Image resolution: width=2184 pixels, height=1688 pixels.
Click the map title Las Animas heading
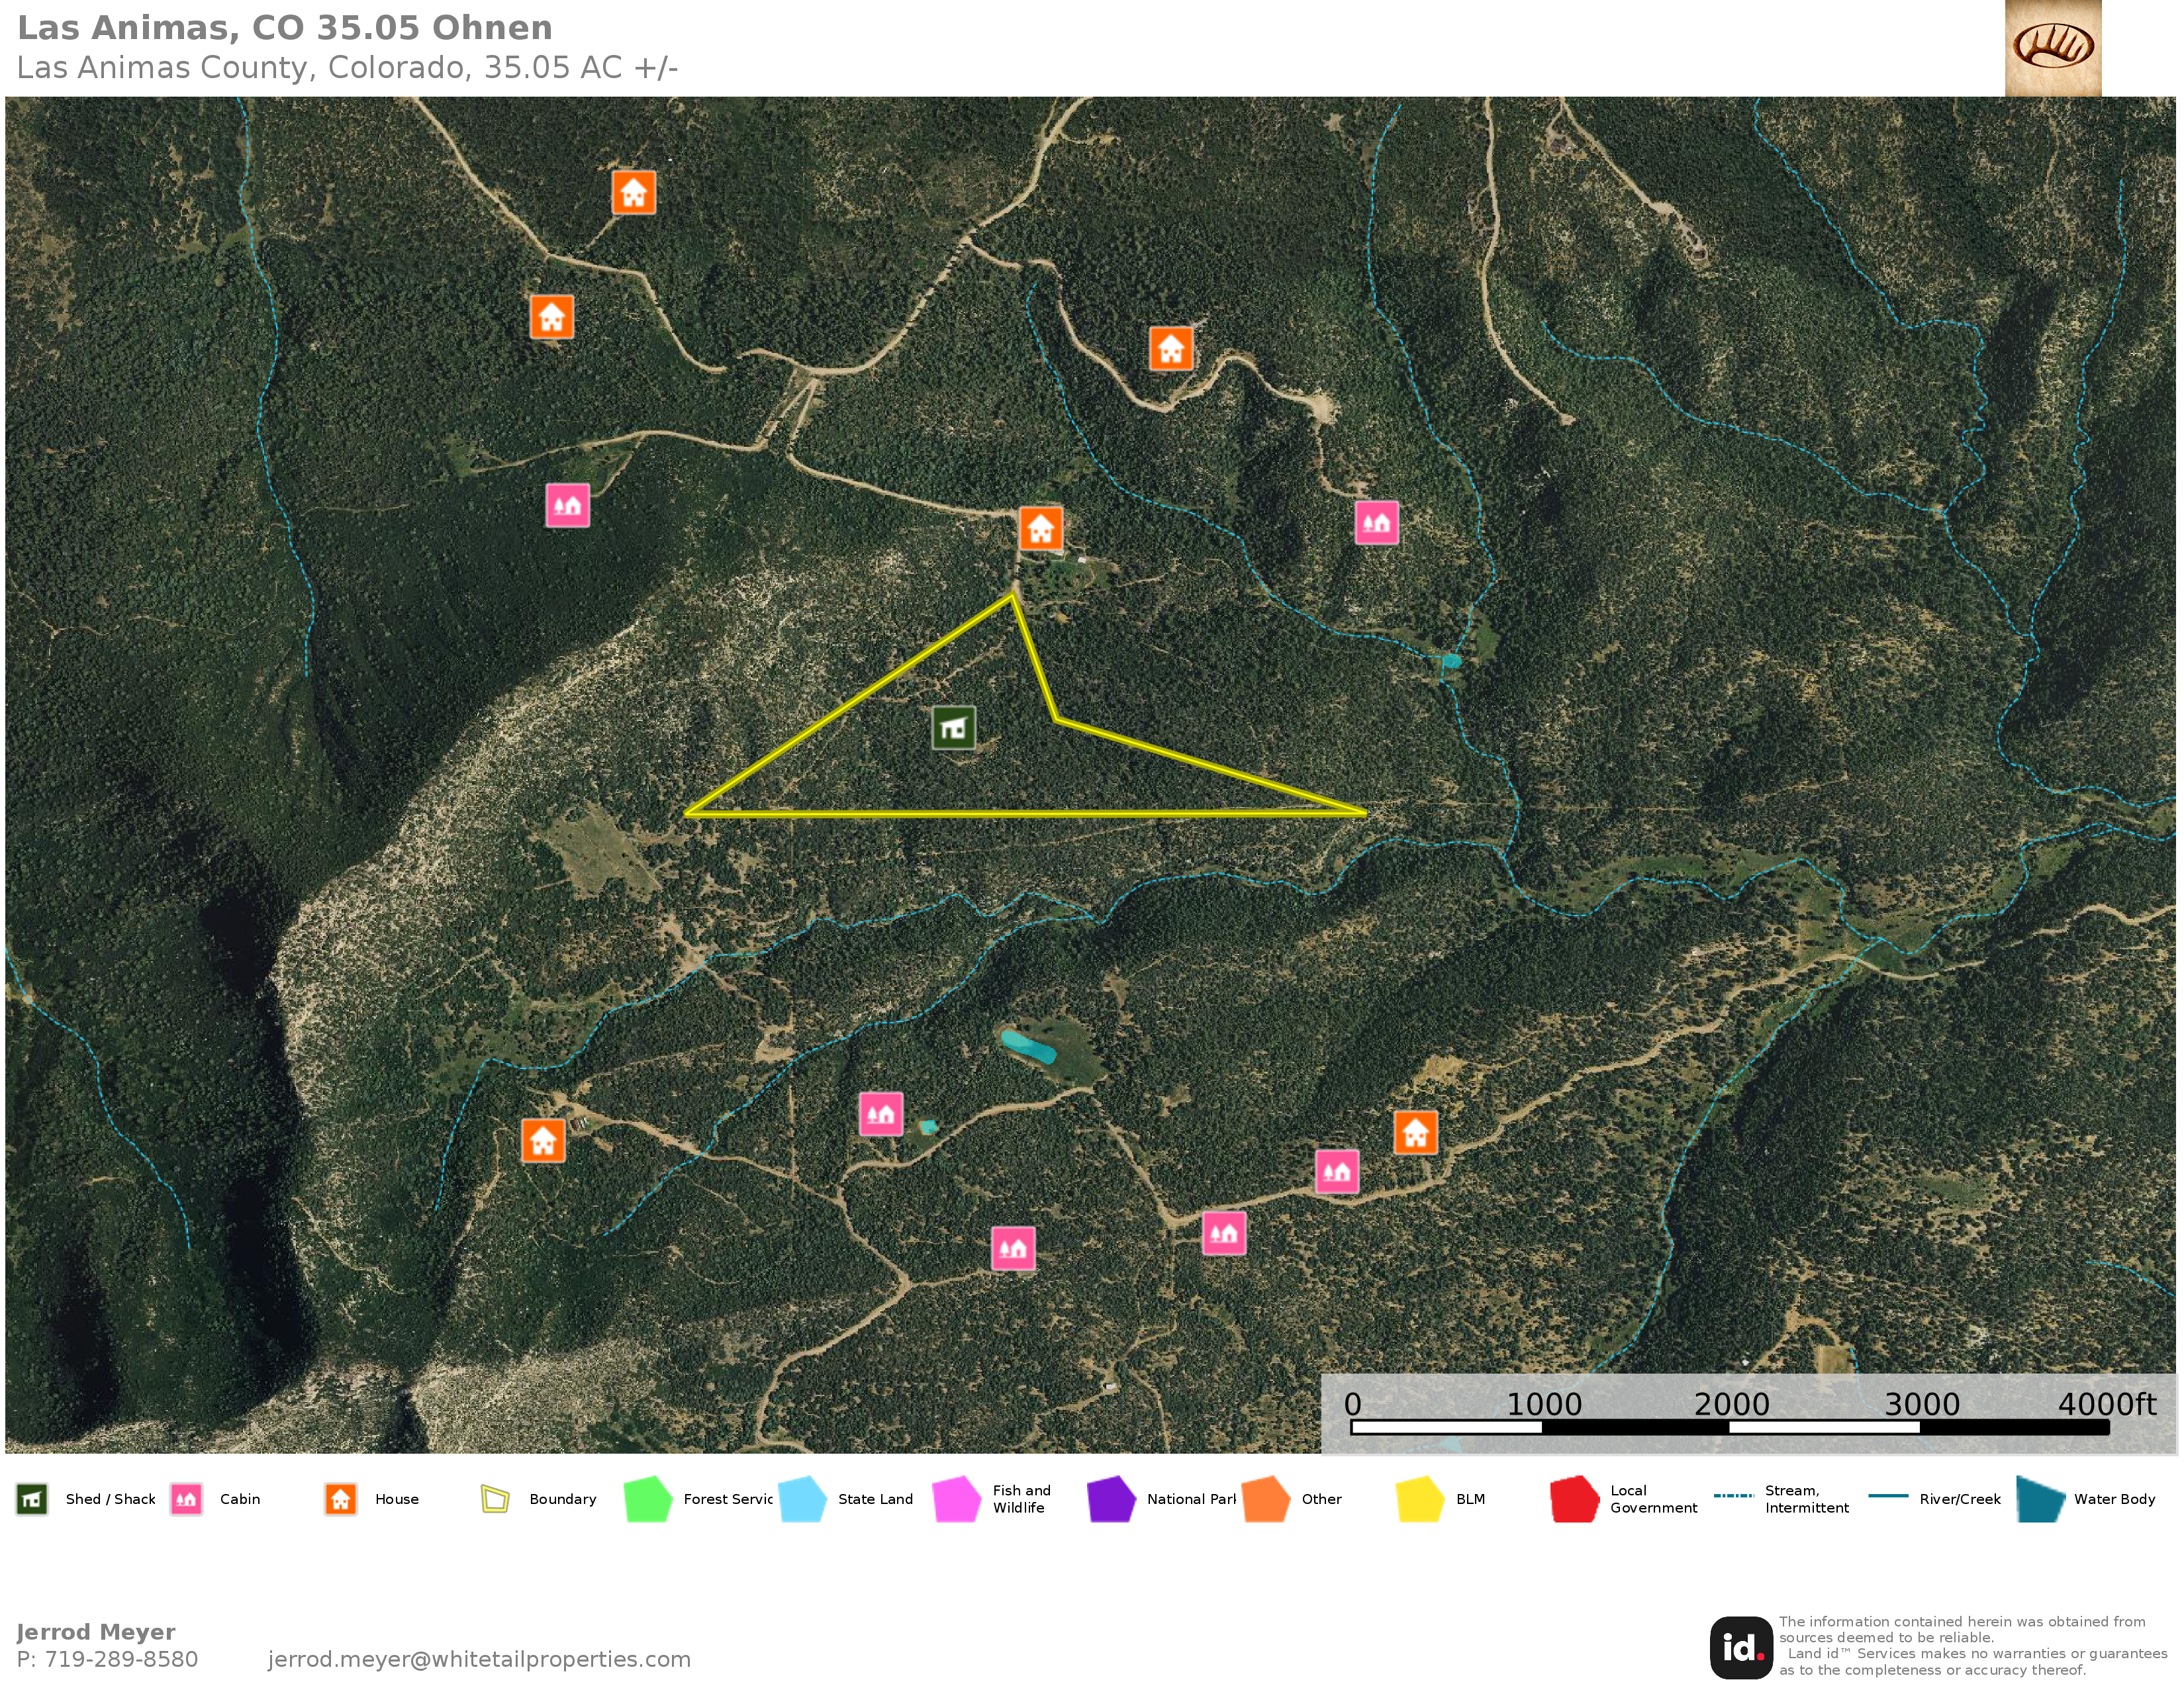point(285,27)
